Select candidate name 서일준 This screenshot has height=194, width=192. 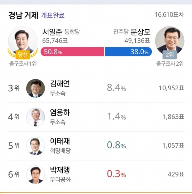pyautogui.click(x=52, y=32)
